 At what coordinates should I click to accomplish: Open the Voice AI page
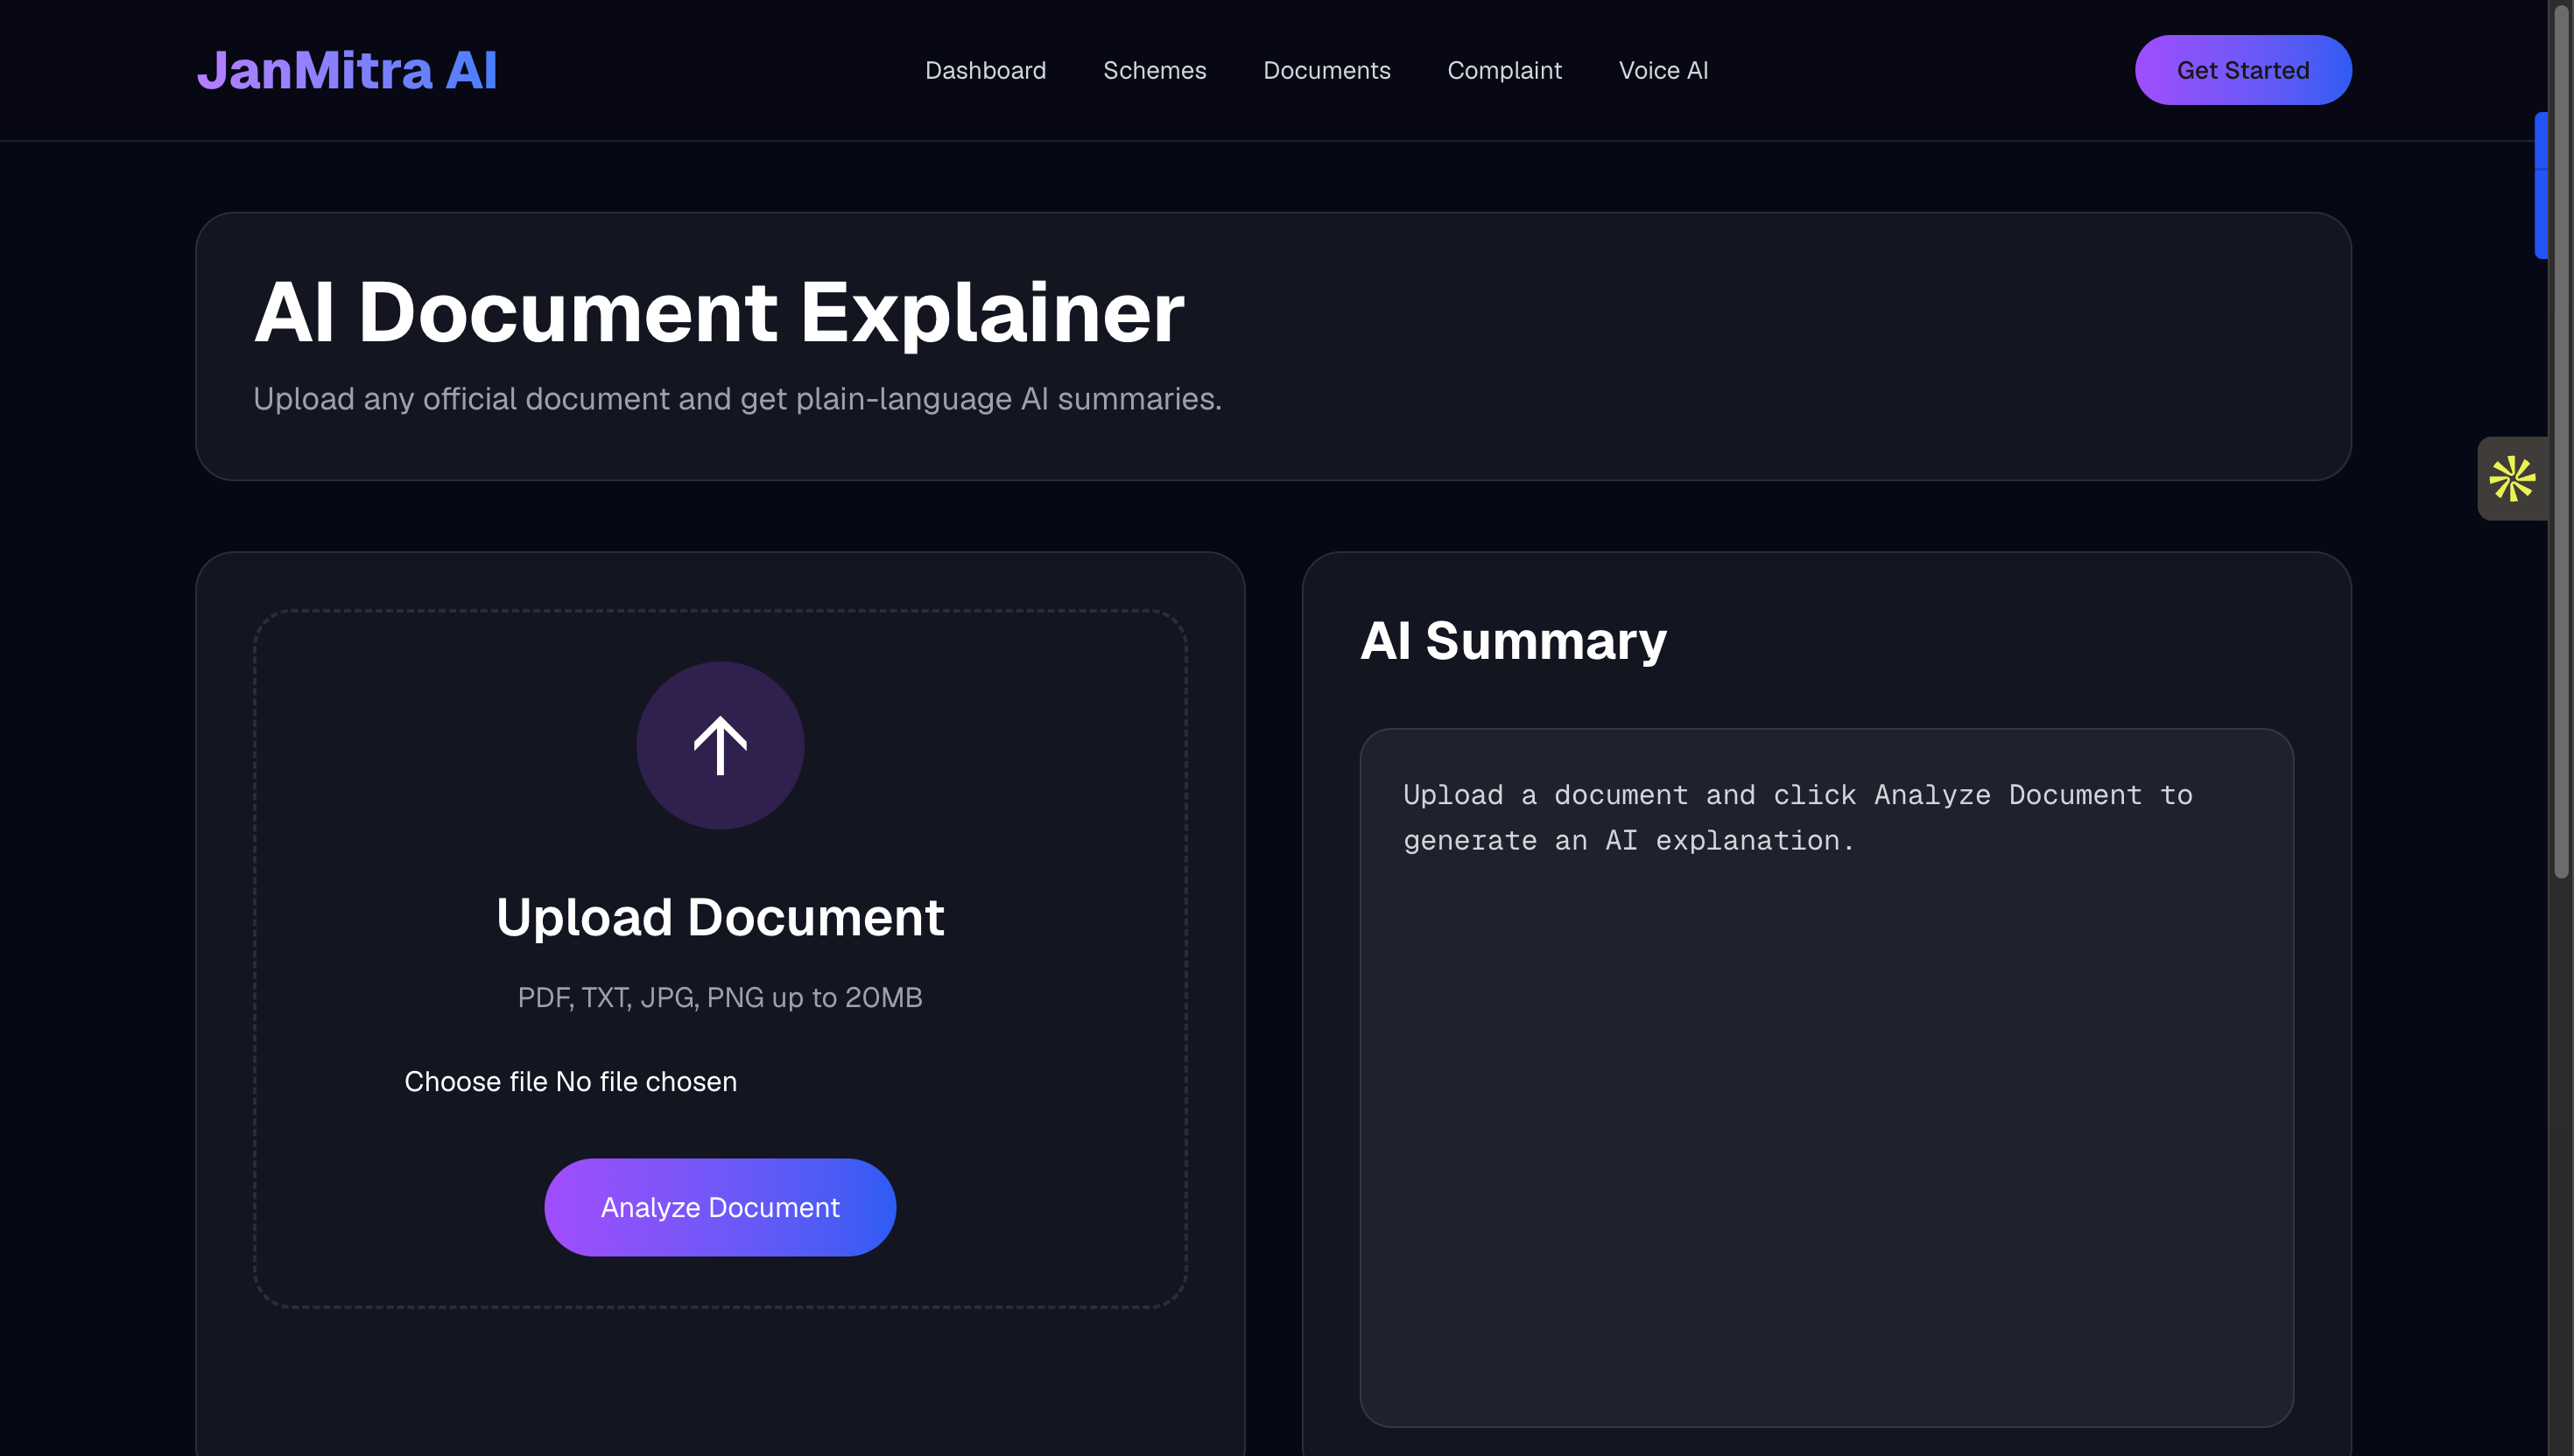pyautogui.click(x=1663, y=71)
